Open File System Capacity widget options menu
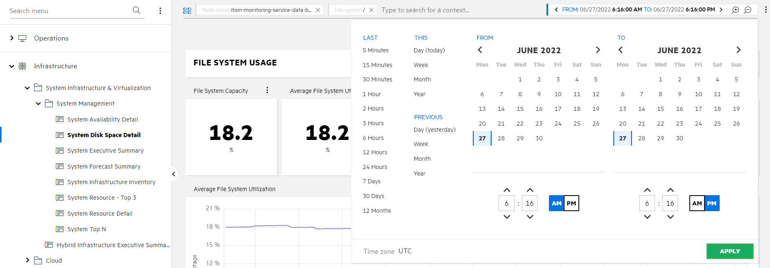This screenshot has width=770, height=268. click(267, 90)
